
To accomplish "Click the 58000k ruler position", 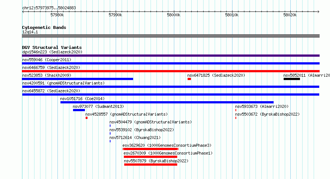I will click(x=174, y=15).
